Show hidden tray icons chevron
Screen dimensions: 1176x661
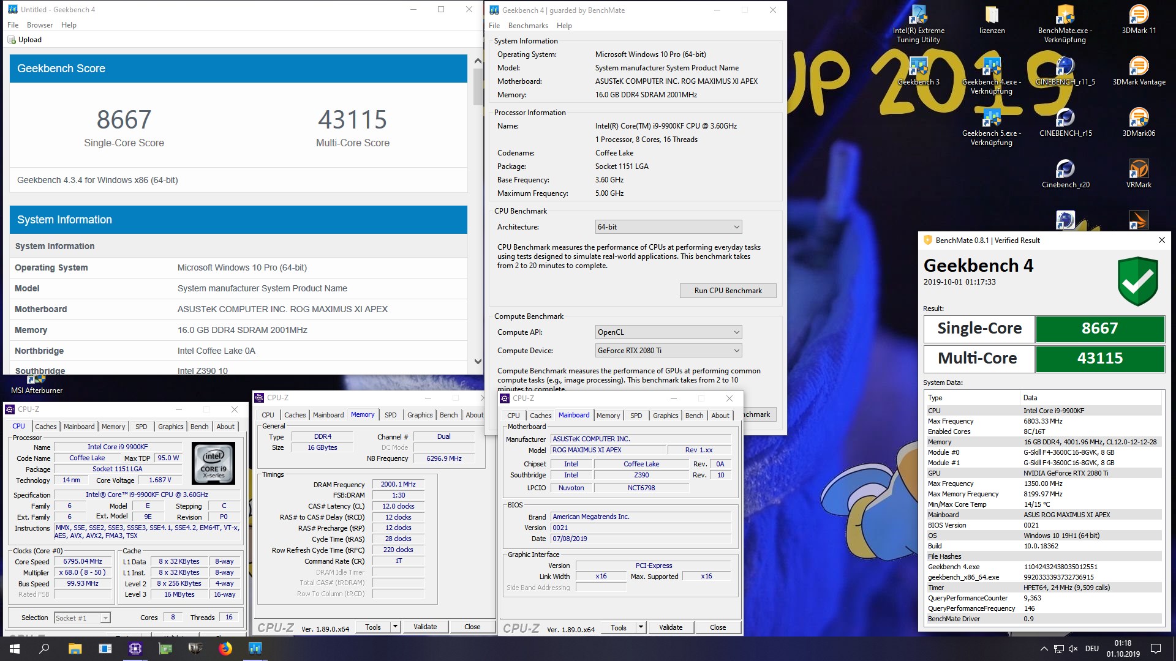(x=1044, y=649)
